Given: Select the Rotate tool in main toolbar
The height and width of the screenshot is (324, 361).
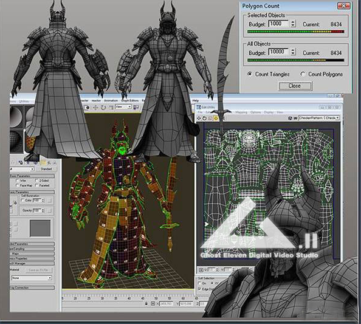Looking at the screenshot, I should (103, 108).
